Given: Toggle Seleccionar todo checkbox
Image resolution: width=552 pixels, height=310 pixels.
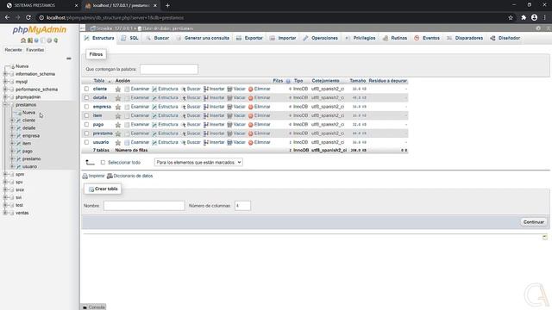Looking at the screenshot, I should (103, 163).
